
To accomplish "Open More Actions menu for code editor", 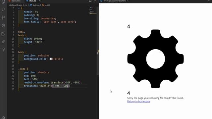I will pos(95,1).
